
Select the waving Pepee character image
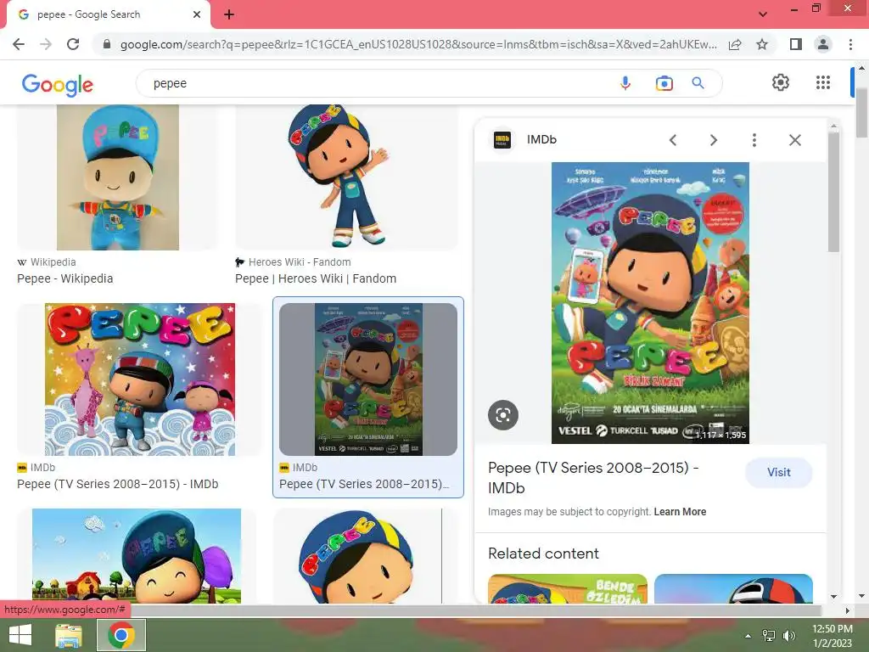346,177
